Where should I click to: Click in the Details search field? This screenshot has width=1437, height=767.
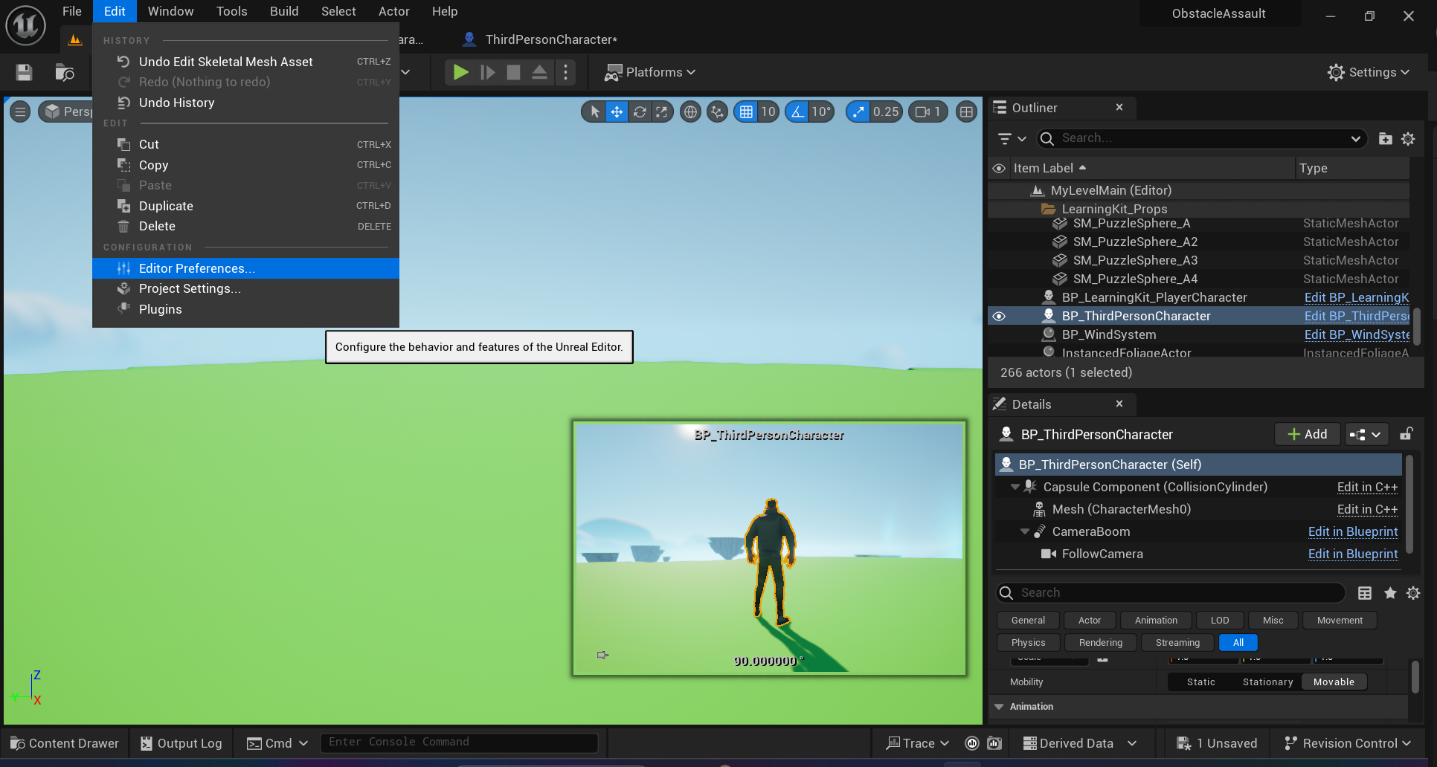pyautogui.click(x=1171, y=592)
